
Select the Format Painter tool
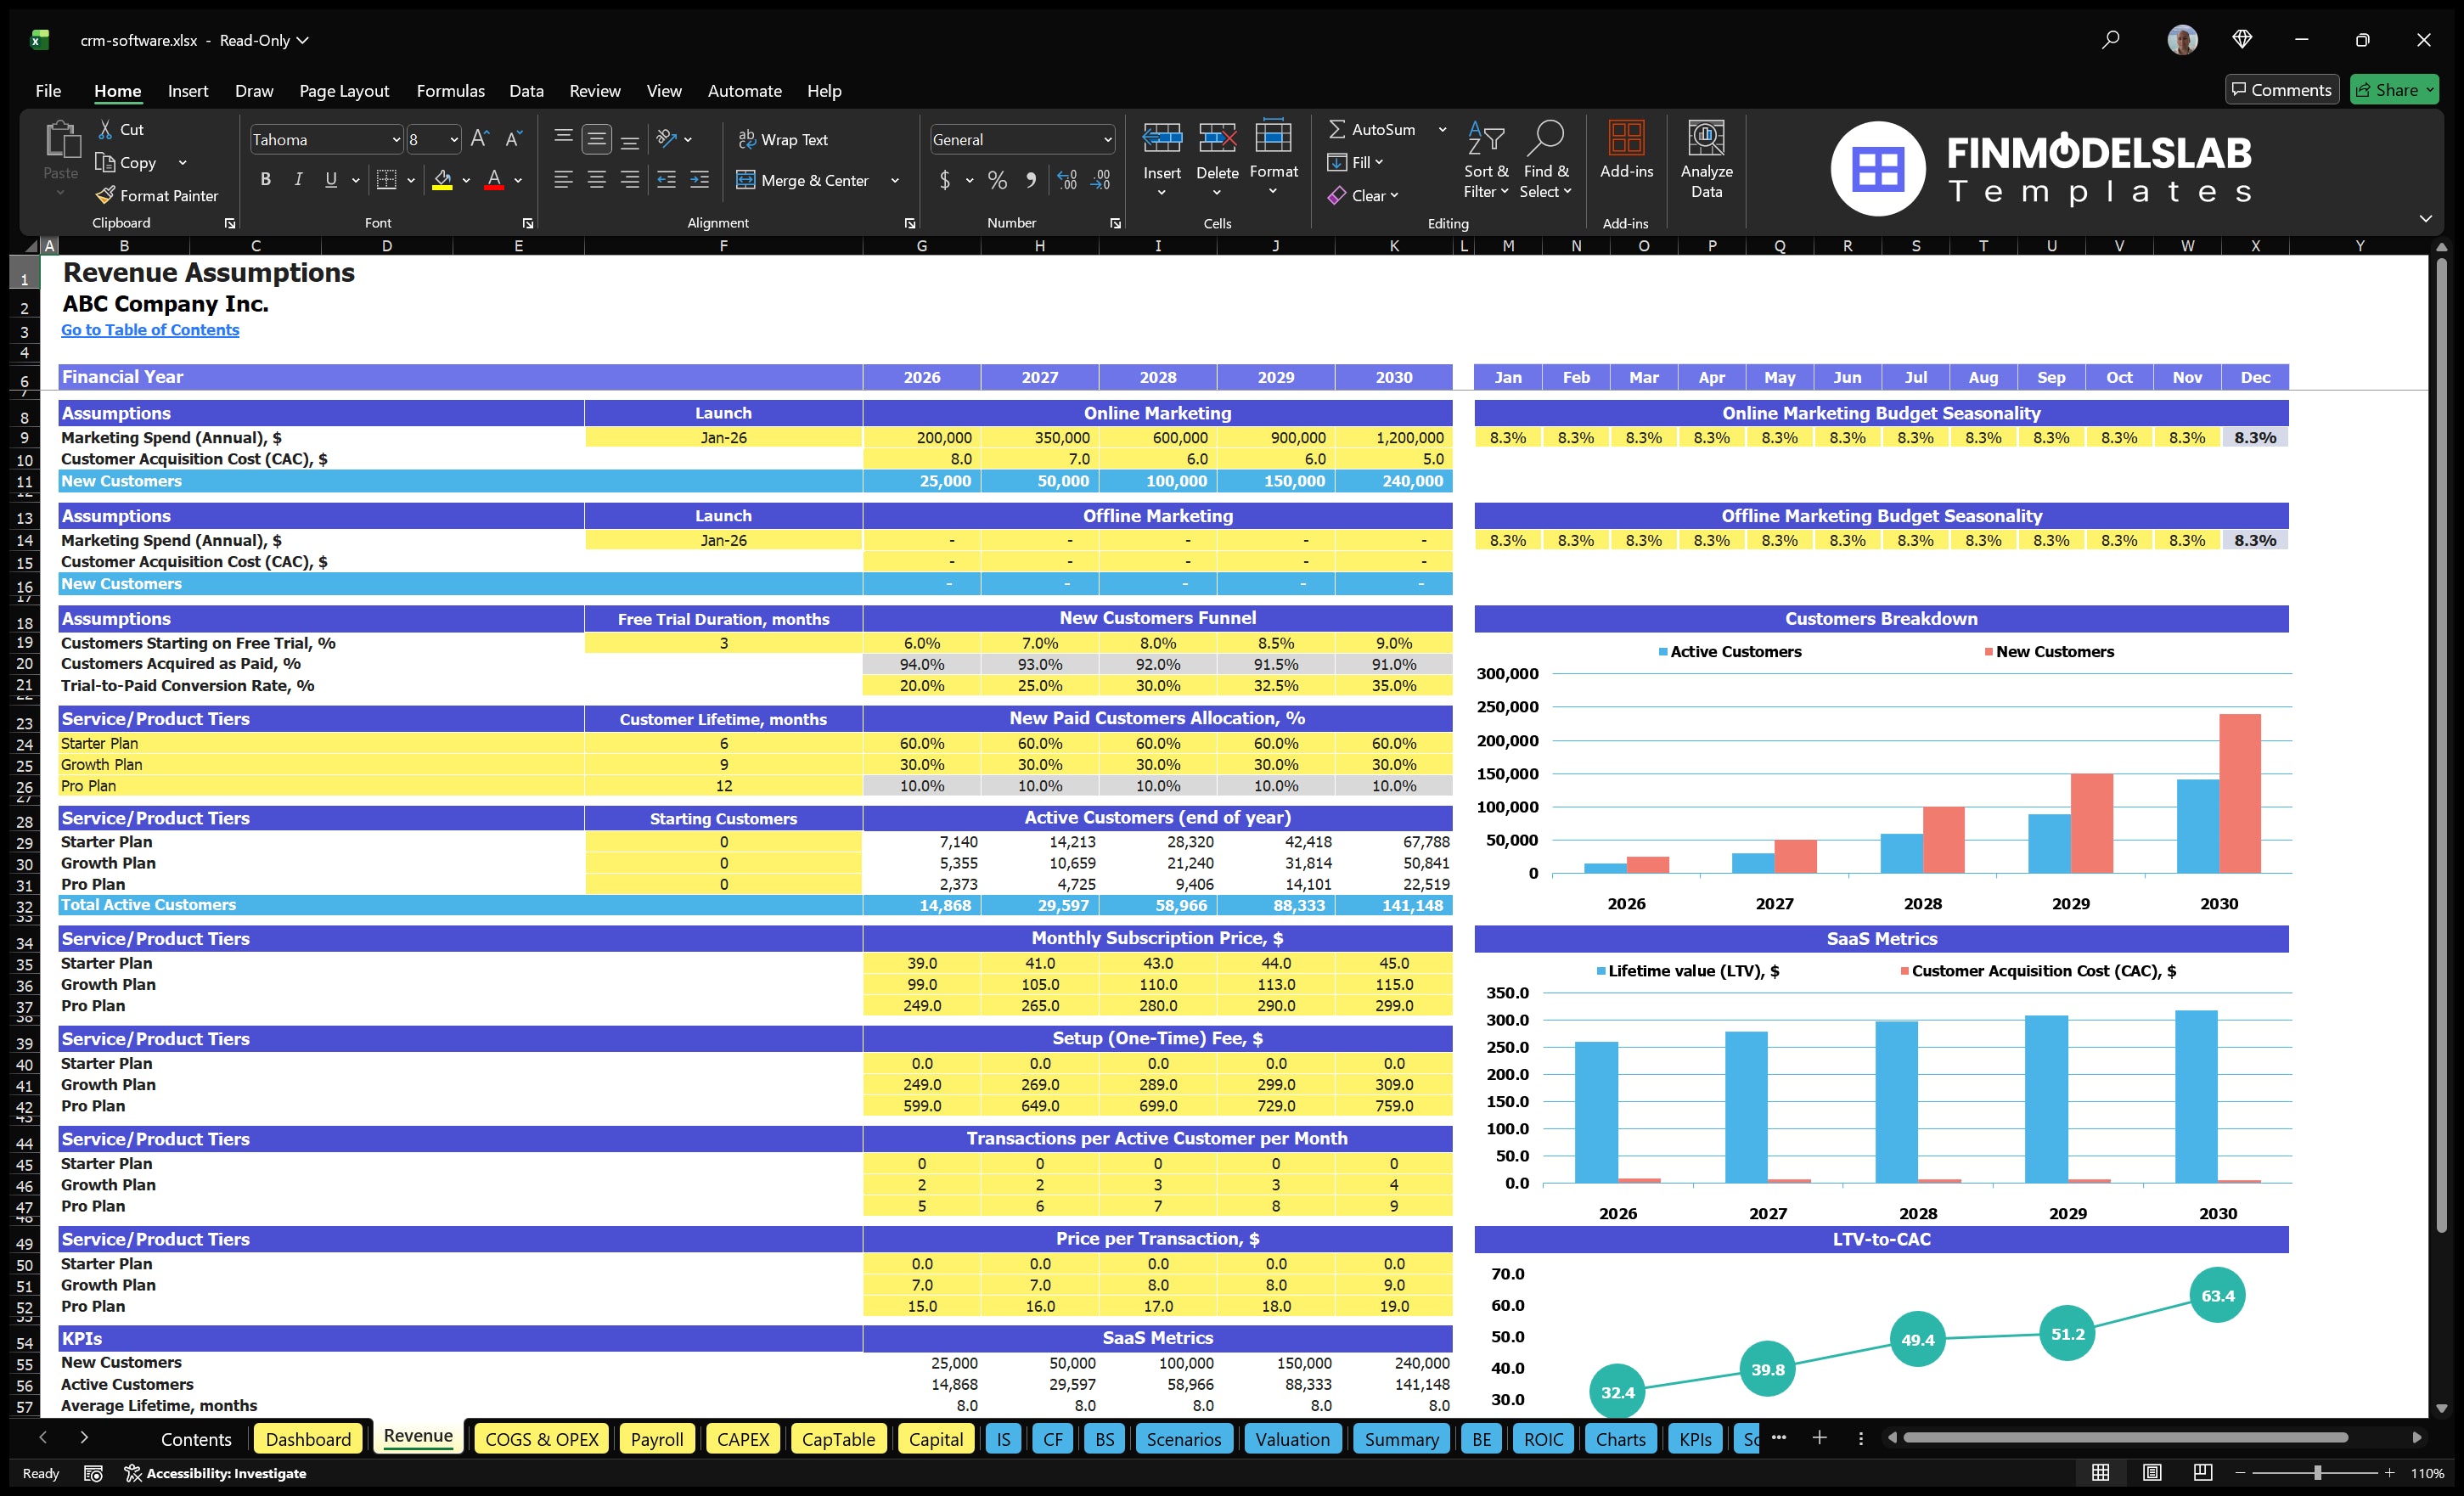click(x=157, y=195)
